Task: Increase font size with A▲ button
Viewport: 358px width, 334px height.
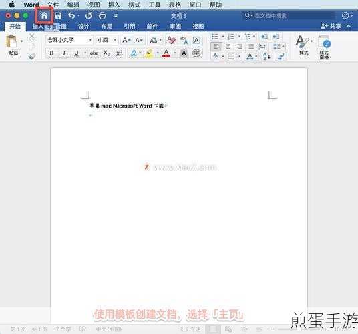Action: pyautogui.click(x=126, y=40)
